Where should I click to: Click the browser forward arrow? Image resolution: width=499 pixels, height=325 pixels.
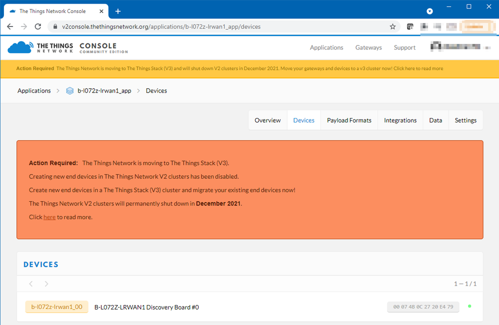(x=24, y=26)
